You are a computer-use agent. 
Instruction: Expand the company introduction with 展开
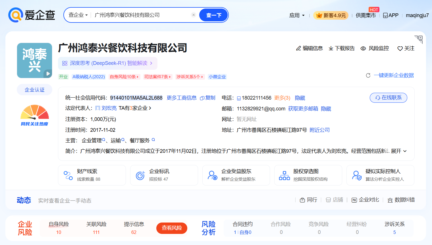click(x=399, y=151)
